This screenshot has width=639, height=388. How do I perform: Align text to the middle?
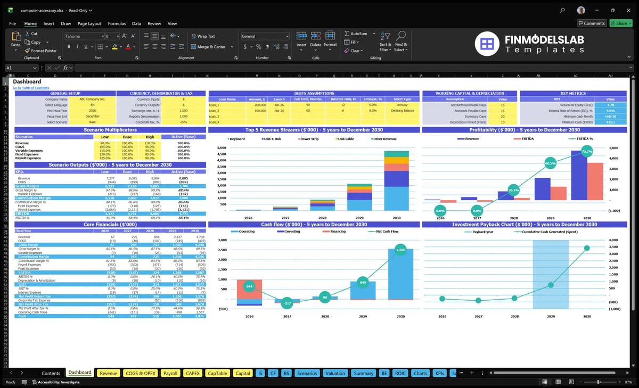[x=154, y=36]
